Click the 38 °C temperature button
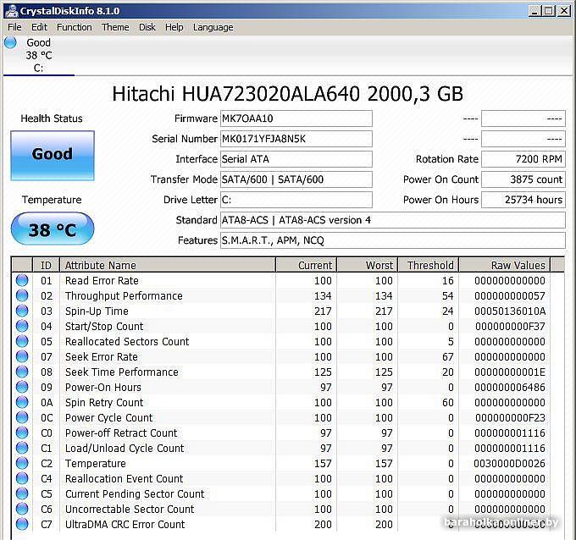Image resolution: width=576 pixels, height=540 pixels. [53, 229]
